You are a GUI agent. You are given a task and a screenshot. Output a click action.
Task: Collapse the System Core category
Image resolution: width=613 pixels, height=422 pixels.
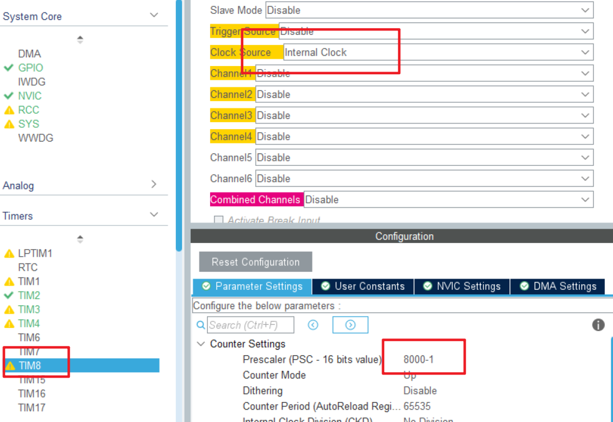coord(153,15)
